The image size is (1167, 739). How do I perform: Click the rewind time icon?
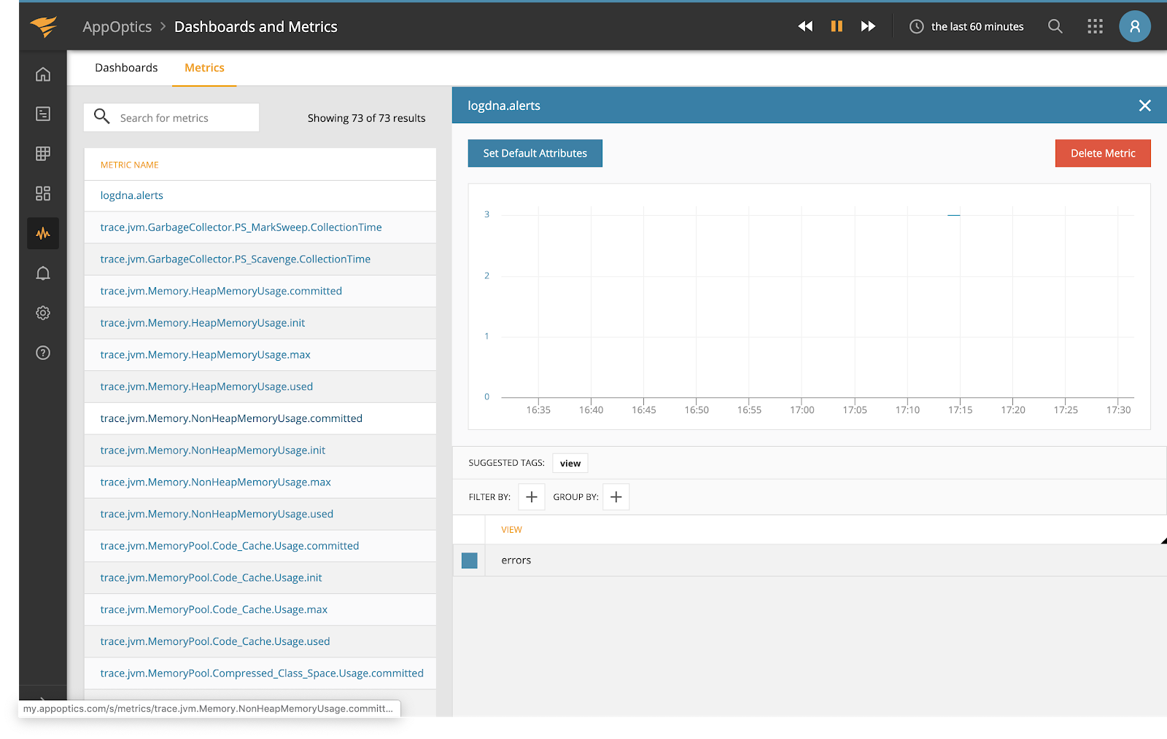(x=805, y=26)
